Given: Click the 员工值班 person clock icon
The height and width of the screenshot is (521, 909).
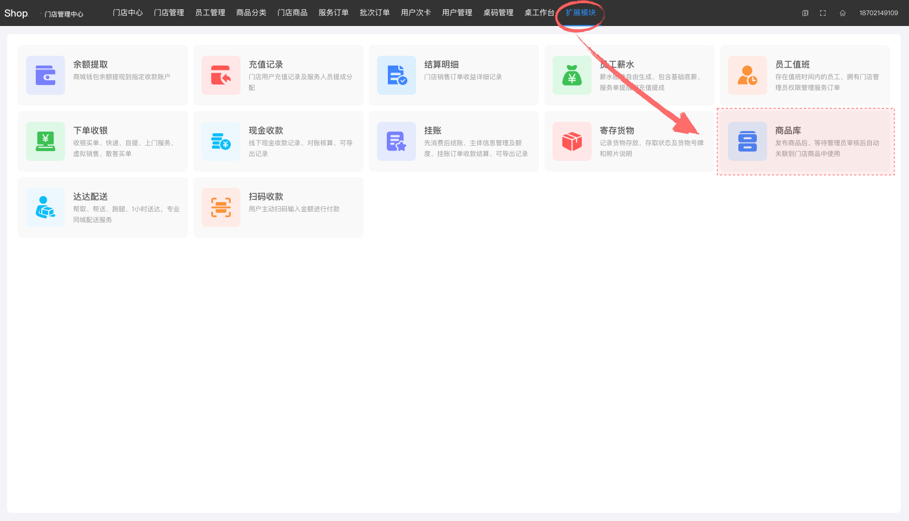Looking at the screenshot, I should tap(748, 75).
